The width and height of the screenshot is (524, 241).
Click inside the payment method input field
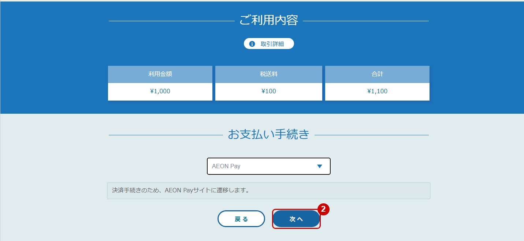[256, 166]
